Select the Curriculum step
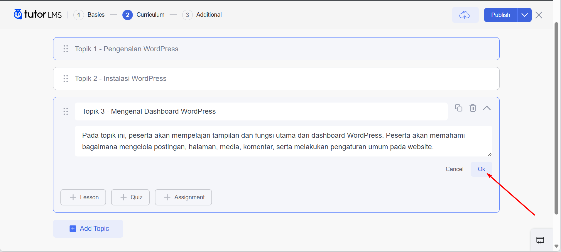The width and height of the screenshot is (561, 252). (x=143, y=15)
